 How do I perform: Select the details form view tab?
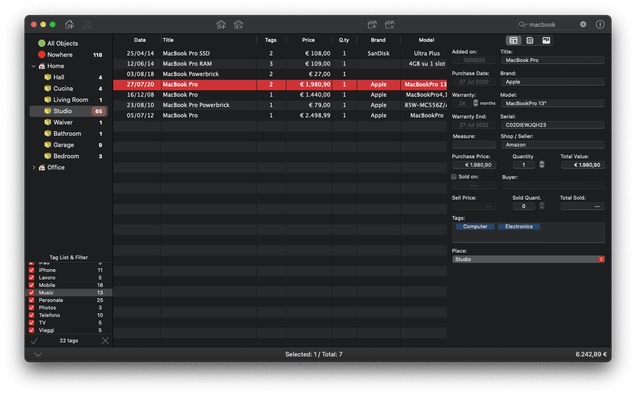pyautogui.click(x=513, y=40)
